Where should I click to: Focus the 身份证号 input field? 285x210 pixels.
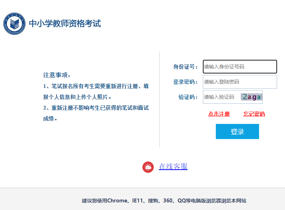pos(240,67)
